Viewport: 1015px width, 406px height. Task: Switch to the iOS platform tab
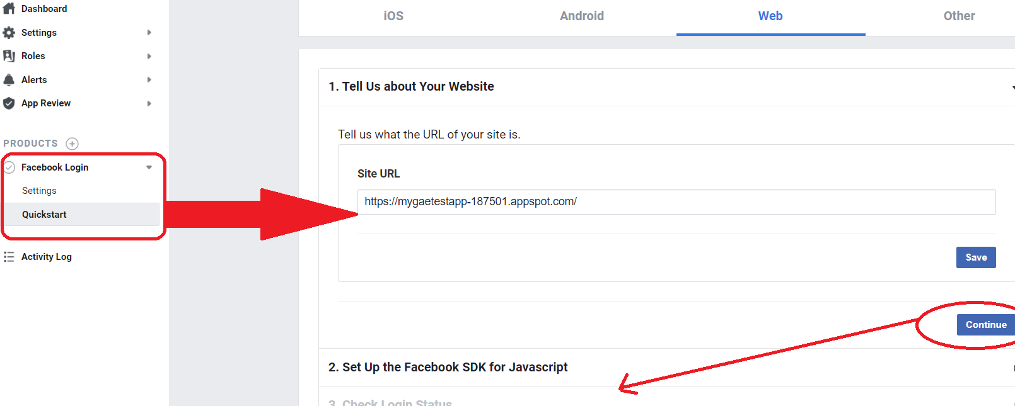point(393,16)
